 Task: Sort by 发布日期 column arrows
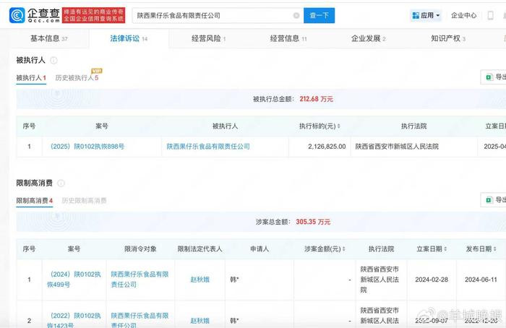[x=494, y=249]
